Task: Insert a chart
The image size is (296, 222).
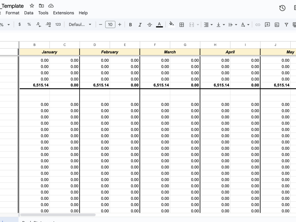Action: coord(277,25)
